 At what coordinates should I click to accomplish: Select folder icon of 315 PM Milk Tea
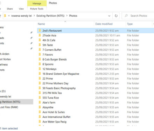(40, 93)
